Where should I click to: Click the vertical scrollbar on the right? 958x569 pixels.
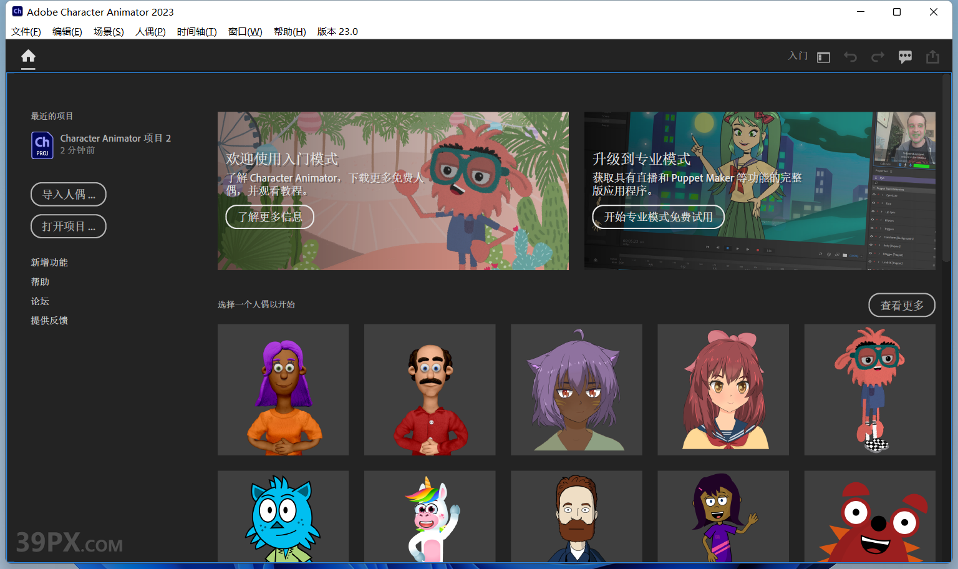point(947,168)
